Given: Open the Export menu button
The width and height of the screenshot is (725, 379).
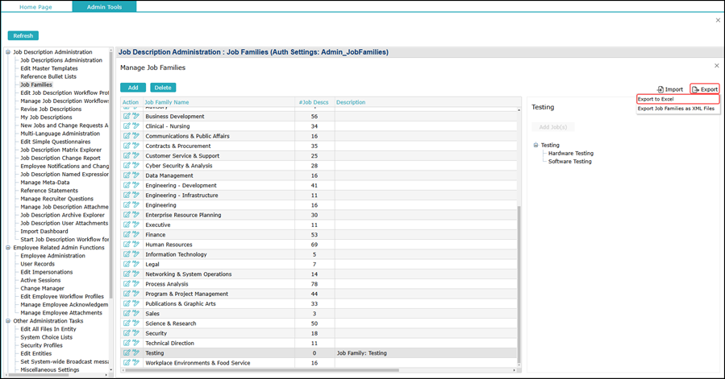Looking at the screenshot, I should tap(704, 89).
